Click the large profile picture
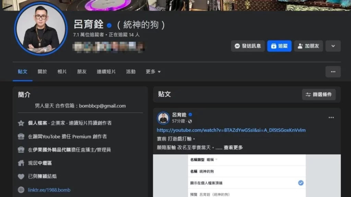This screenshot has height=197, width=351. click(x=41, y=29)
